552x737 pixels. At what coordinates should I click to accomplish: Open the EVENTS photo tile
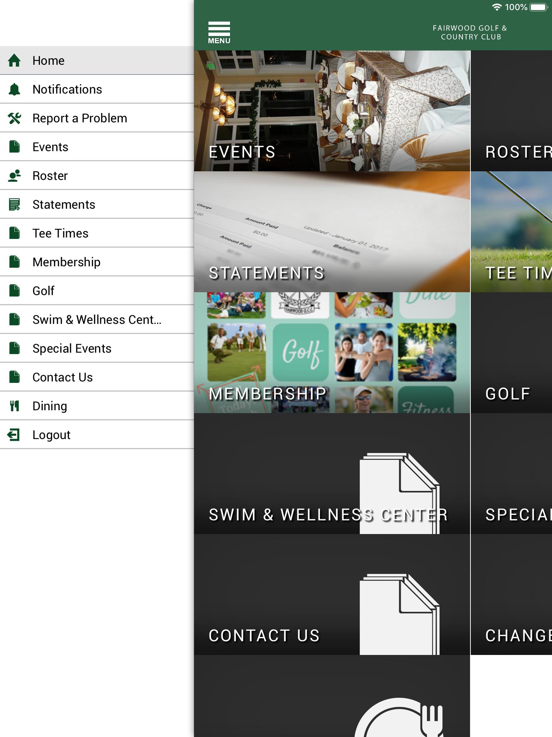pyautogui.click(x=332, y=111)
